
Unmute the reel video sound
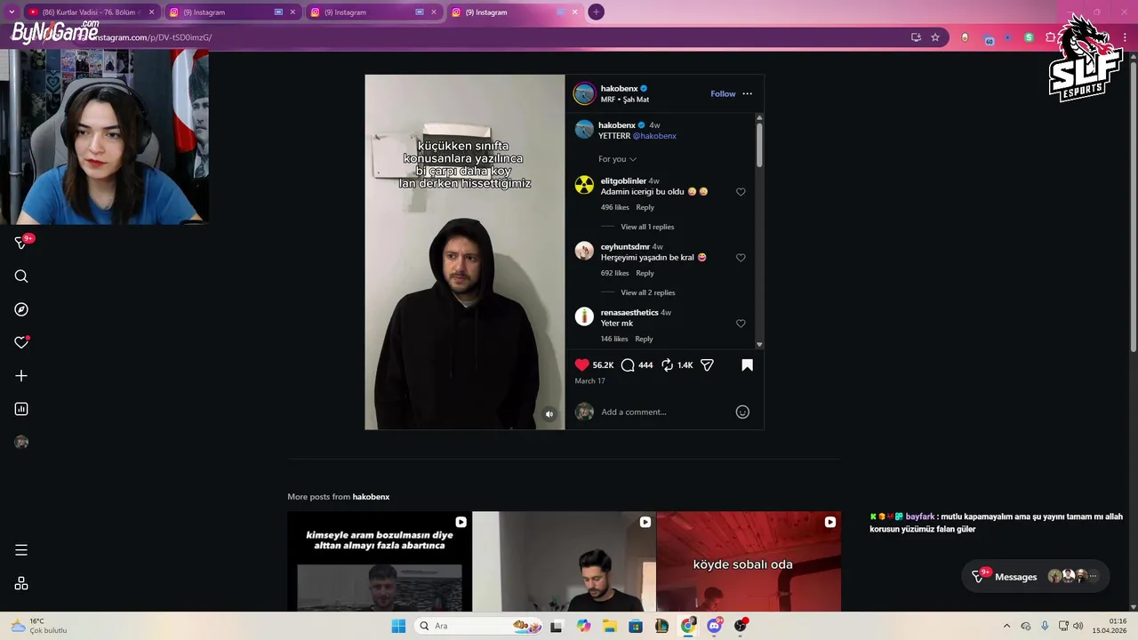549,414
